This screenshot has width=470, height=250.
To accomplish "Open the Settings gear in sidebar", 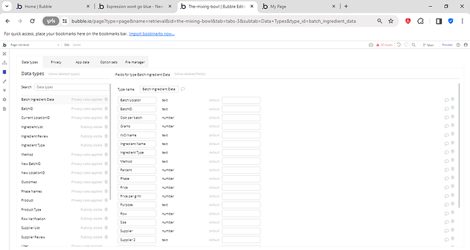I will click(x=4, y=99).
